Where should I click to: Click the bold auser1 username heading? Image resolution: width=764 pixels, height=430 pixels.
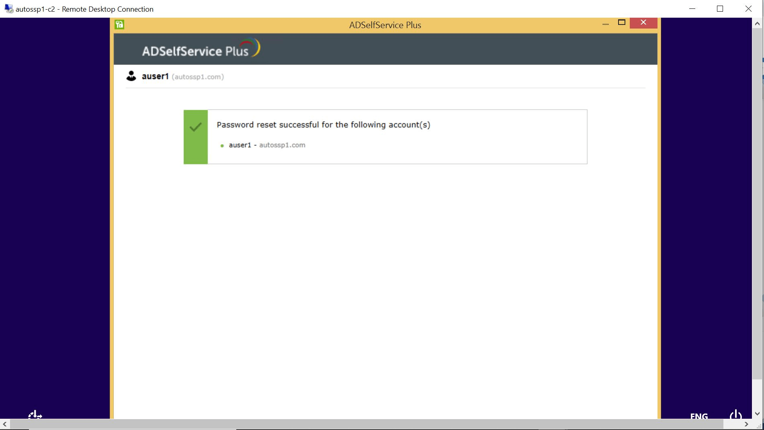point(155,76)
